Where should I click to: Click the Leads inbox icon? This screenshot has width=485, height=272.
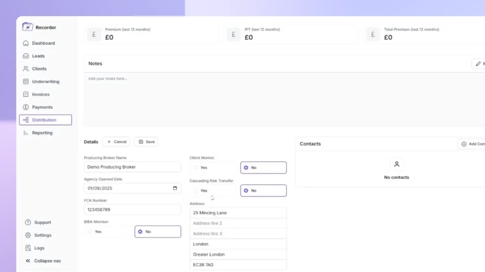[x=26, y=56]
